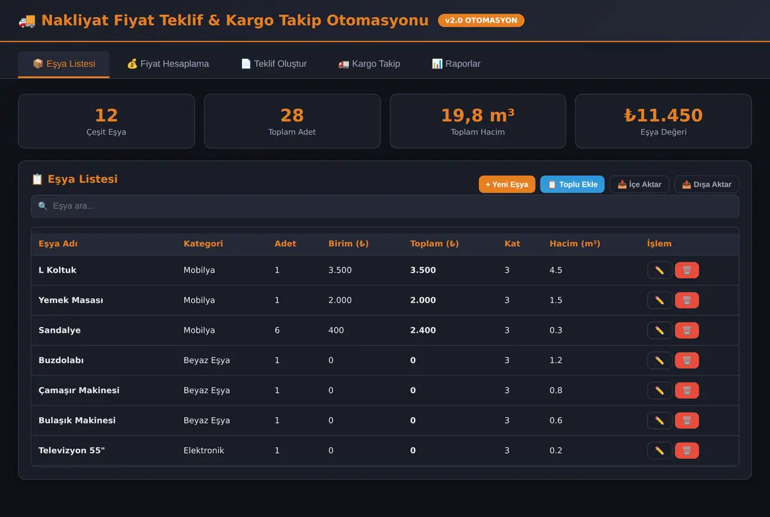Click the truck icon in the header
Screen dimensions: 770x517
pyautogui.click(x=27, y=21)
